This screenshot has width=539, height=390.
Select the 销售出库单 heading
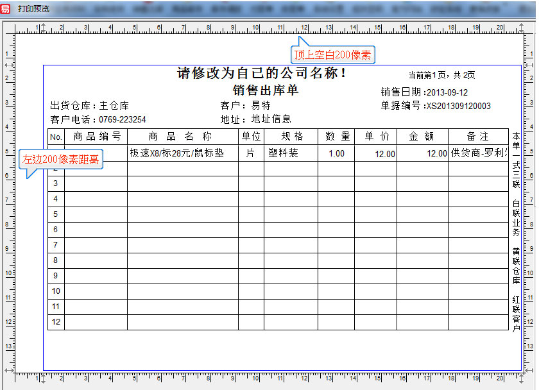pos(266,90)
